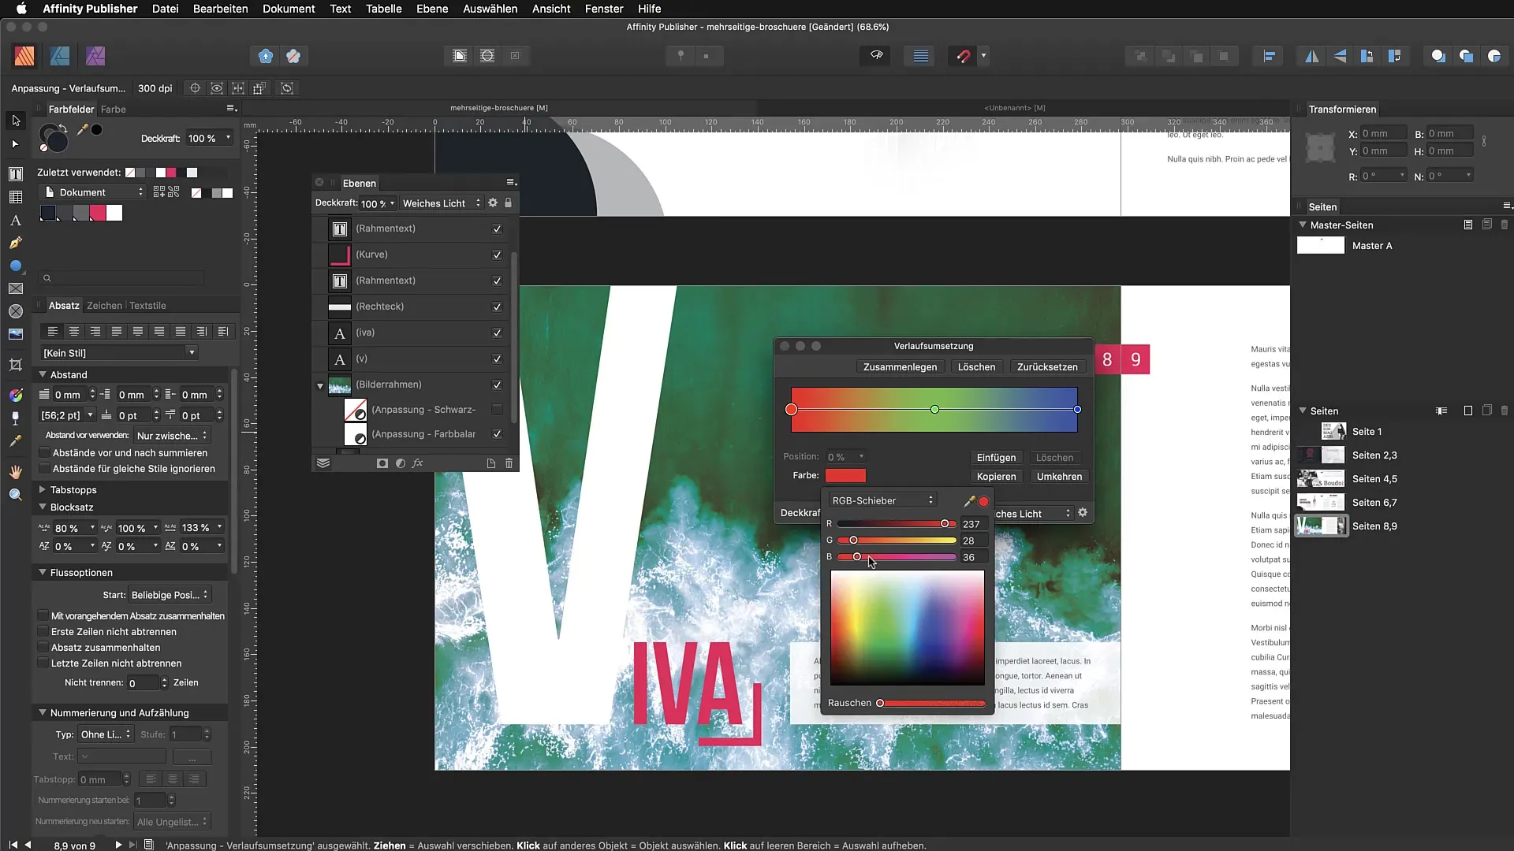Enable Erste Zeilen nicht abtrennen
Screen dimensions: 1514x851
point(43,632)
